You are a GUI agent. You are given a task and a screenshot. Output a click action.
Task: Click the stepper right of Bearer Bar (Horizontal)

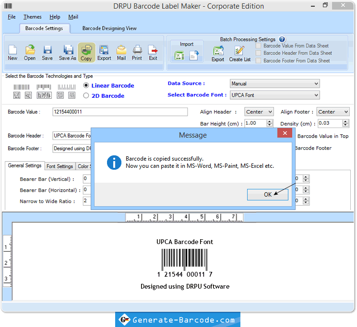click(x=306, y=189)
